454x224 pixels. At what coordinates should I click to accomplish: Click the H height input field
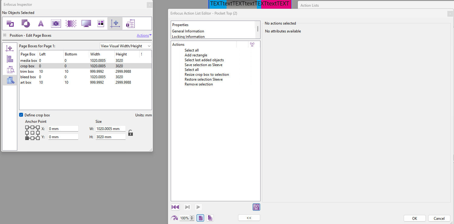(x=110, y=137)
